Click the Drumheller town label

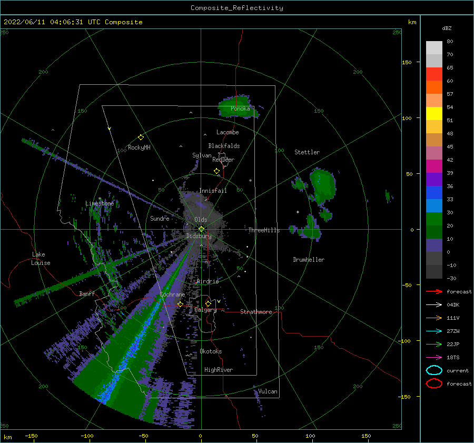(309, 260)
